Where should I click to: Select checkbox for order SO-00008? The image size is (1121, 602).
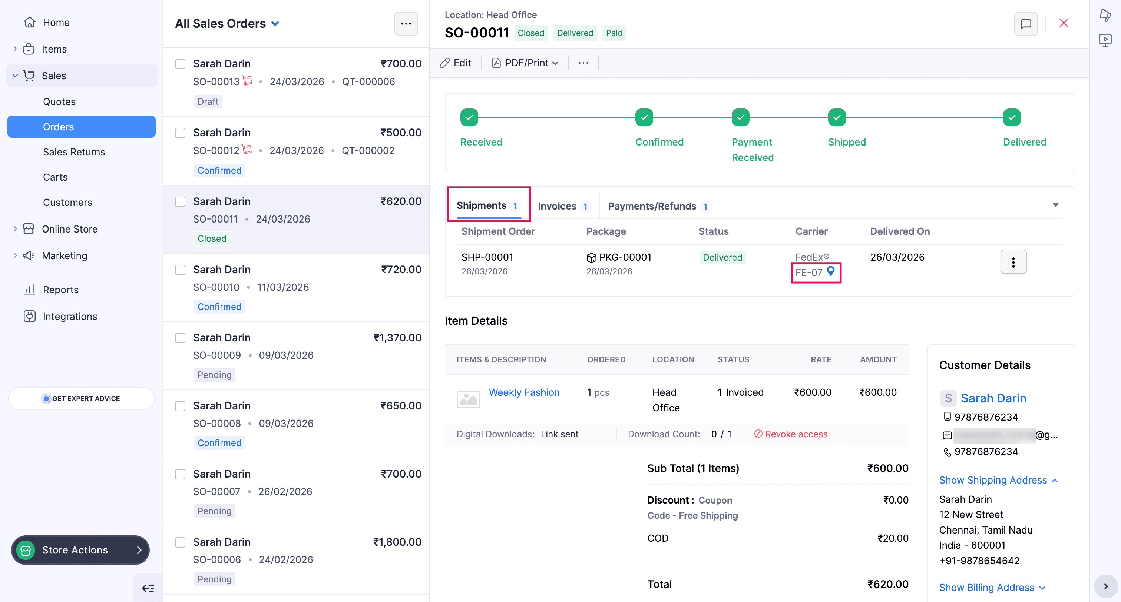180,407
